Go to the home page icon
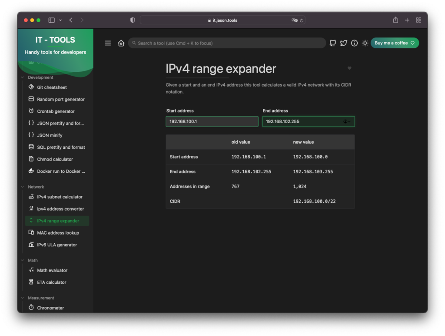The width and height of the screenshot is (445, 336). [121, 43]
